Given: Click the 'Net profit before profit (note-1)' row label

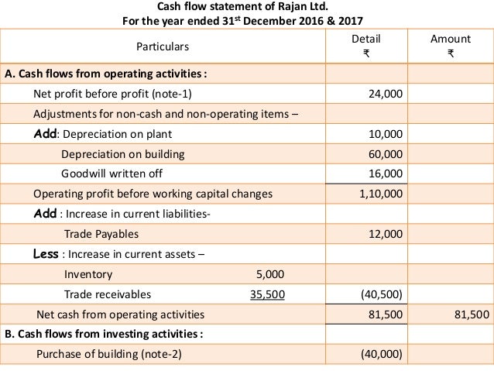Looking at the screenshot, I should click(x=111, y=95).
